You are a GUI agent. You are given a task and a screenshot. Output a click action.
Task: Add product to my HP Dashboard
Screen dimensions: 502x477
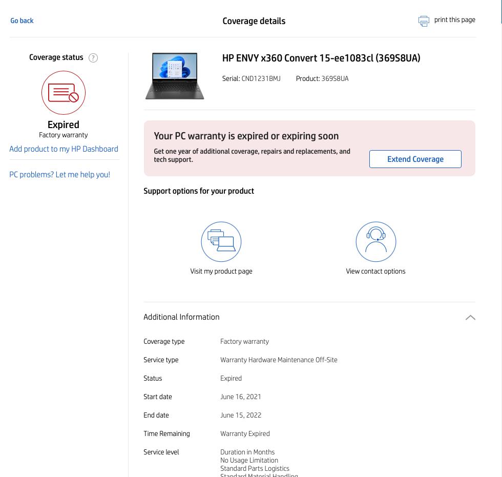click(64, 149)
